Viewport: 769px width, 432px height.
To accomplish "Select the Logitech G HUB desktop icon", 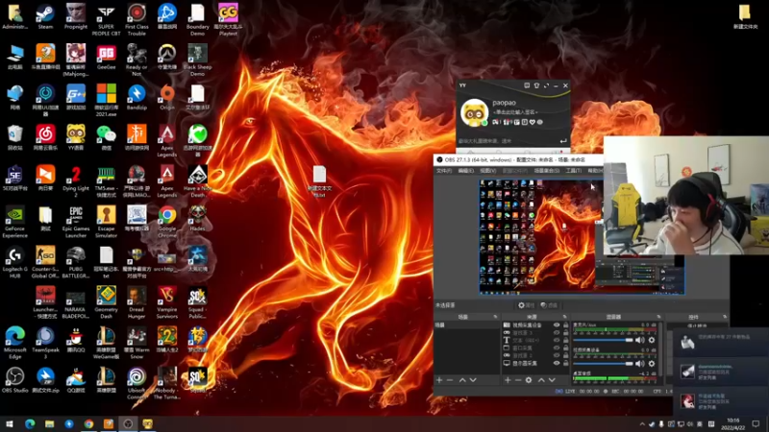I will tap(14, 262).
